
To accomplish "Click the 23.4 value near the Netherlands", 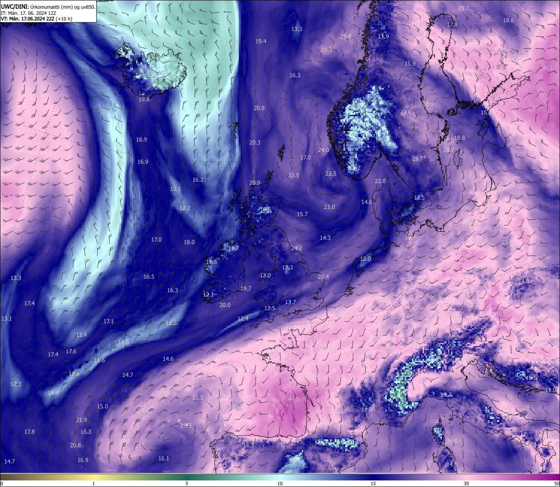I will [x=323, y=276].
